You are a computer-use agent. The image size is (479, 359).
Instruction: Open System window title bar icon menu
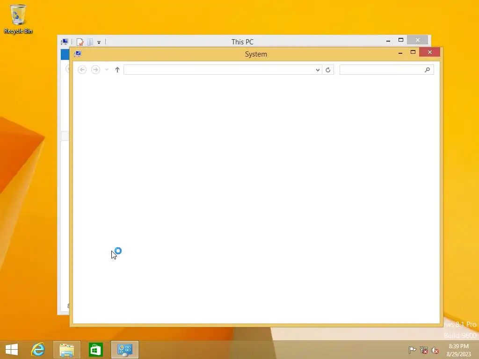pos(78,54)
